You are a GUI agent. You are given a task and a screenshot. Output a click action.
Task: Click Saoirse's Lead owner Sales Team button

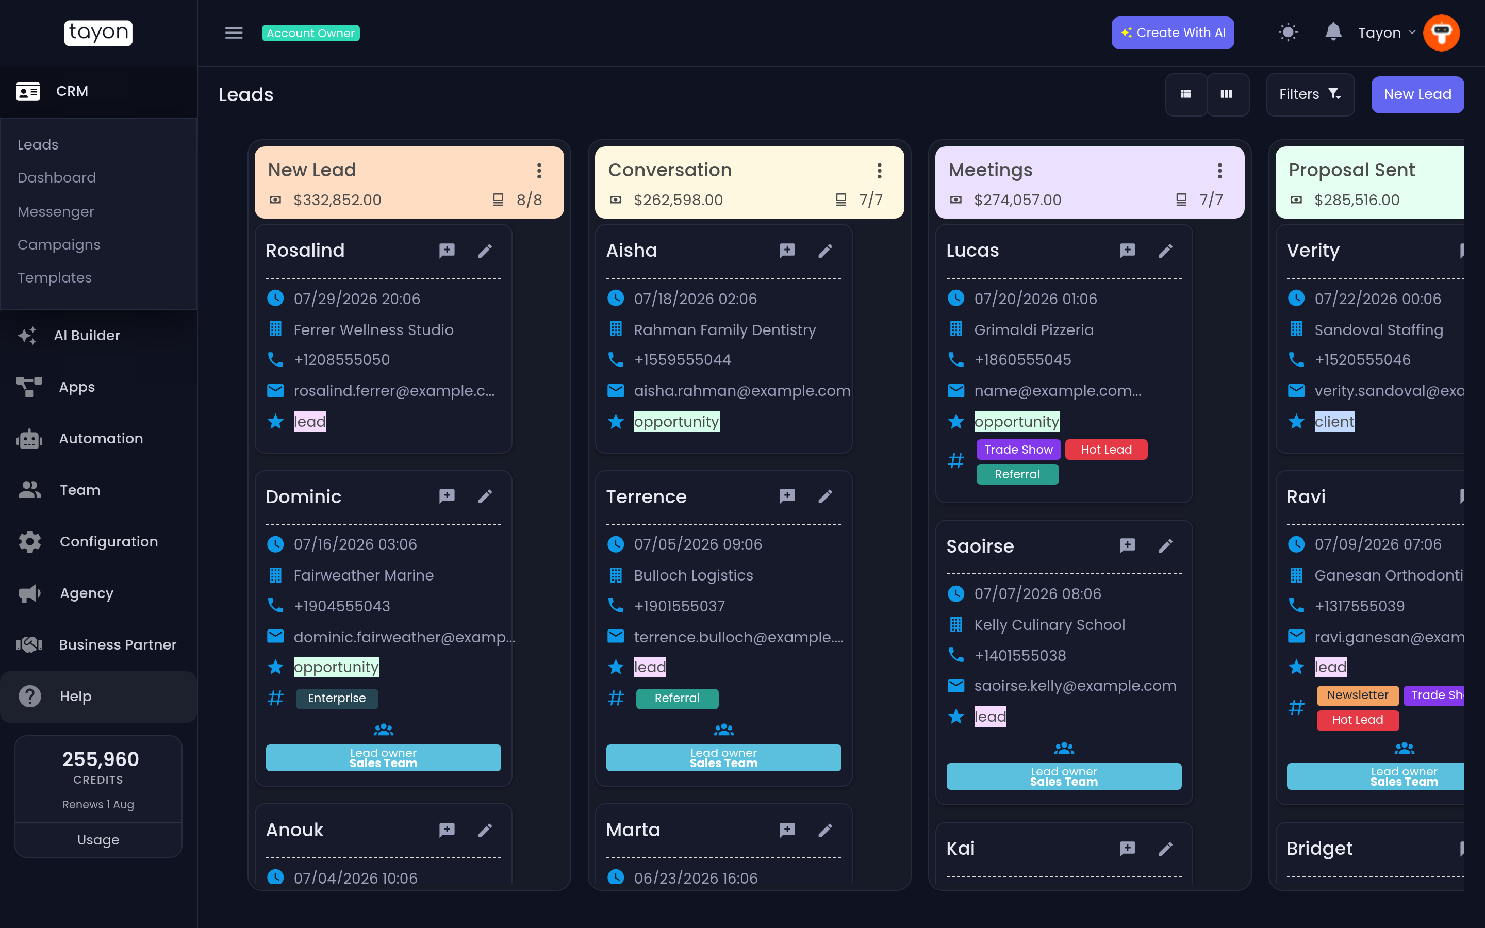coord(1063,776)
